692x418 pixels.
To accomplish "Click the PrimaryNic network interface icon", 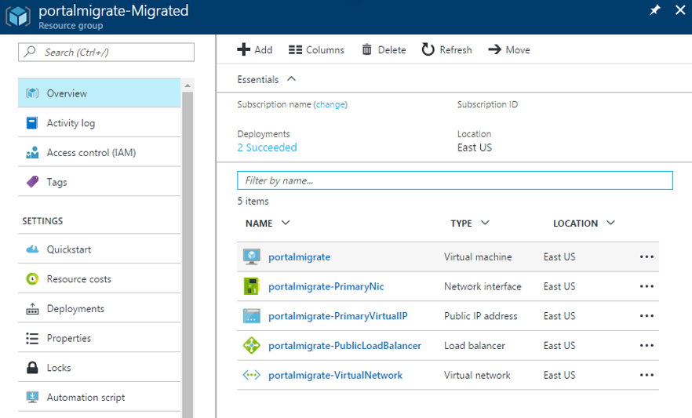I will pos(251,286).
